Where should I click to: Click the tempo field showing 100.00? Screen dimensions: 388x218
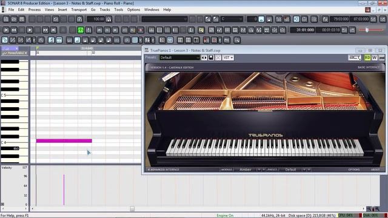[x=96, y=19]
